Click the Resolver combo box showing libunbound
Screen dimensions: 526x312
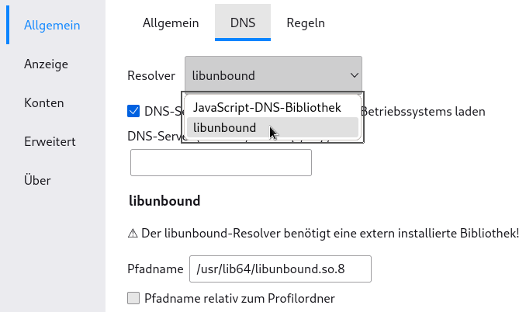coord(273,75)
